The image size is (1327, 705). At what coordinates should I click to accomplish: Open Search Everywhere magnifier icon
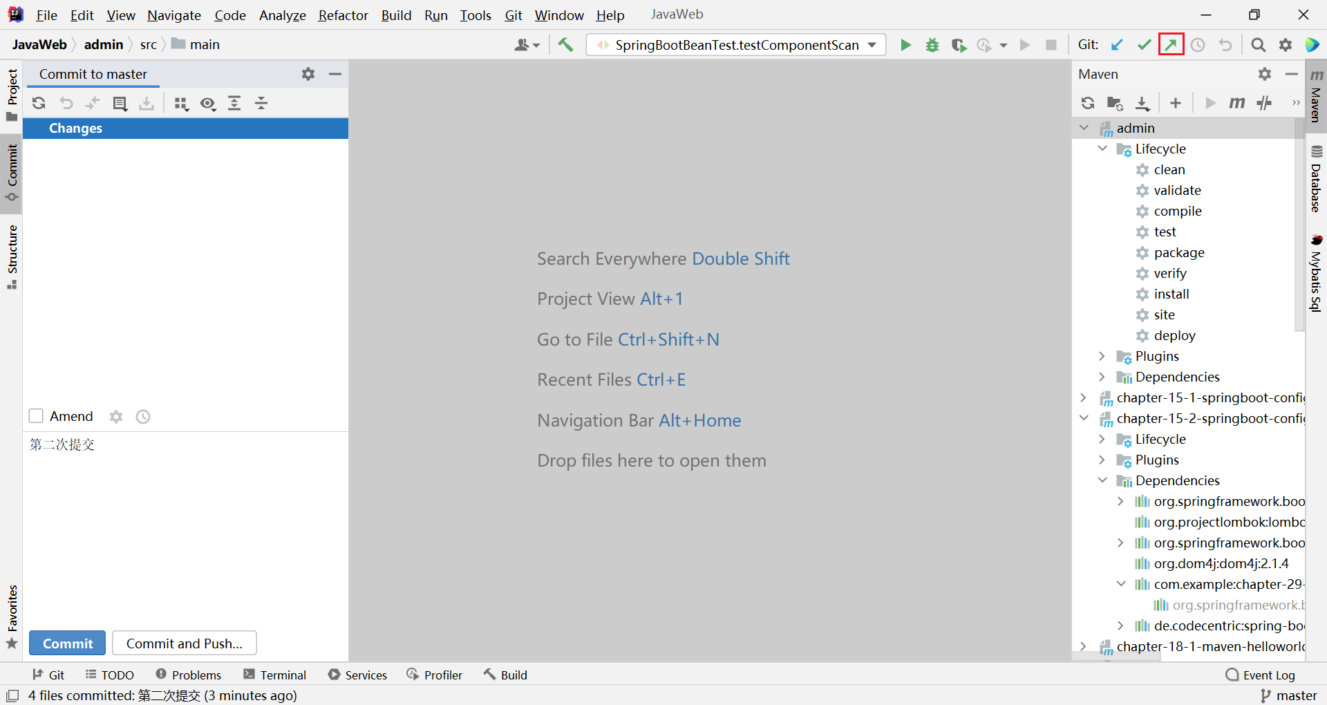pos(1258,45)
